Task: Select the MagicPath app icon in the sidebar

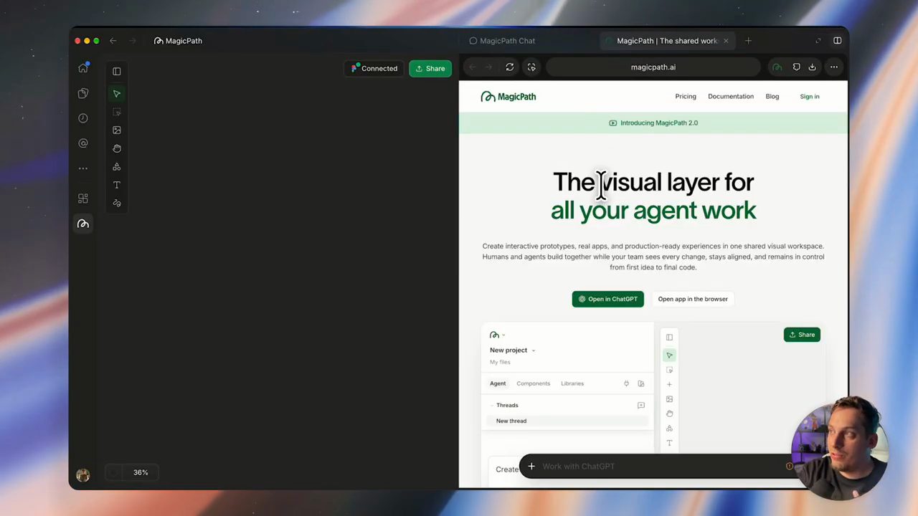Action: [x=83, y=224]
